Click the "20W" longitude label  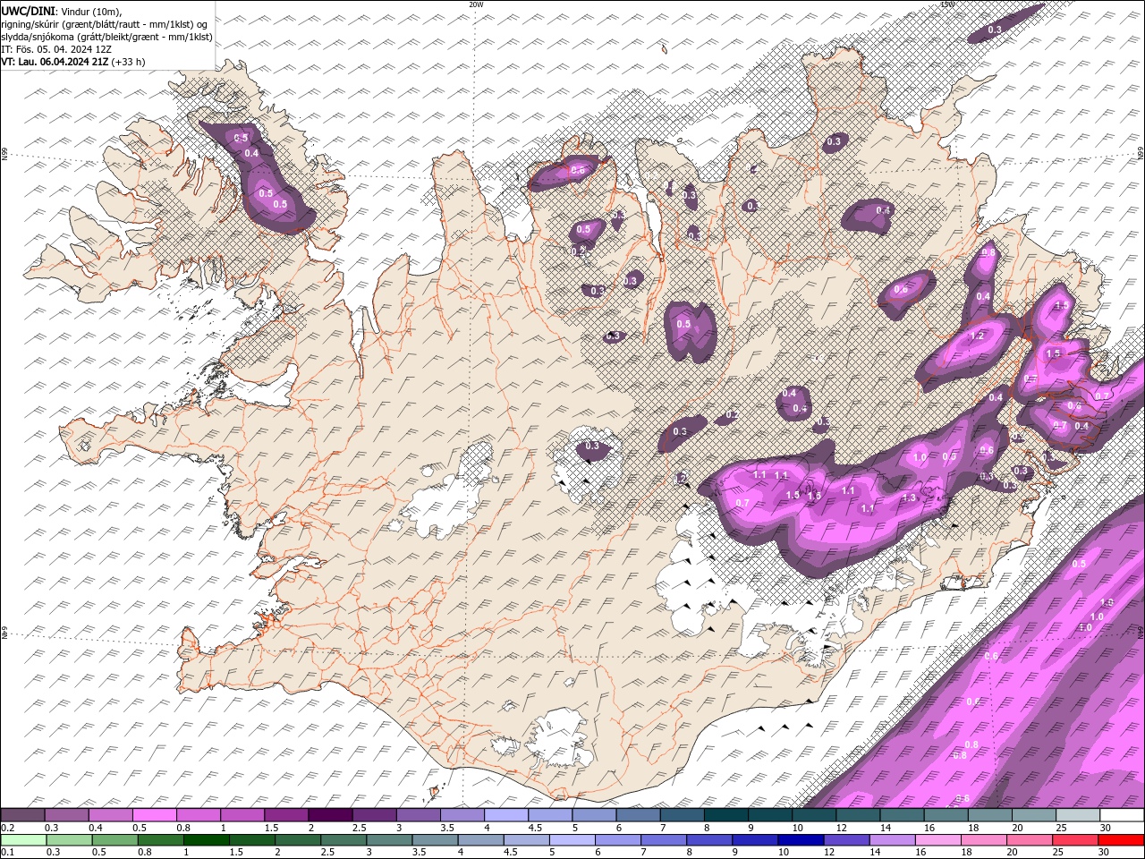tap(476, 4)
